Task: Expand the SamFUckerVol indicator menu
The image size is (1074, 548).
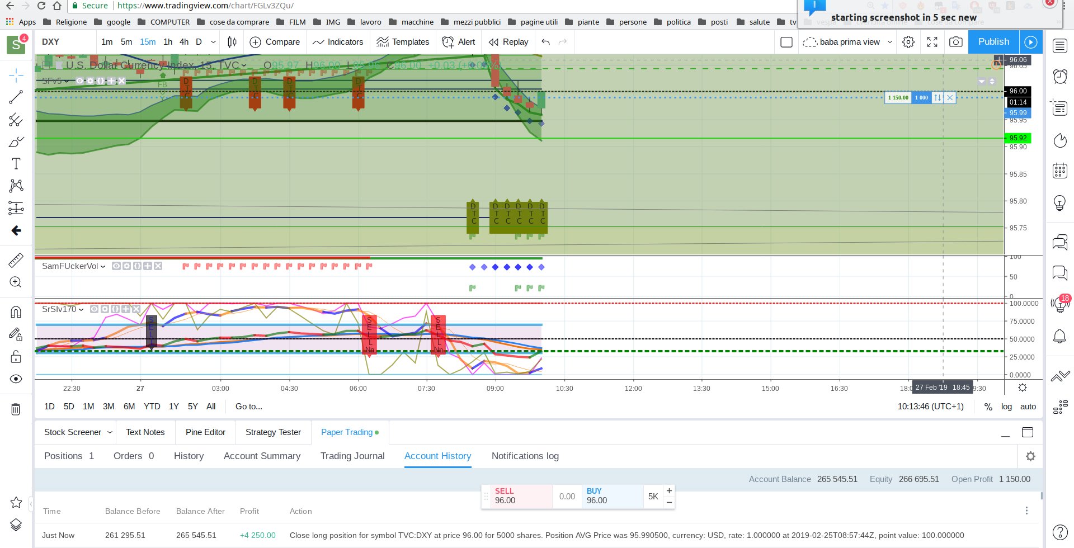Action: click(x=103, y=266)
